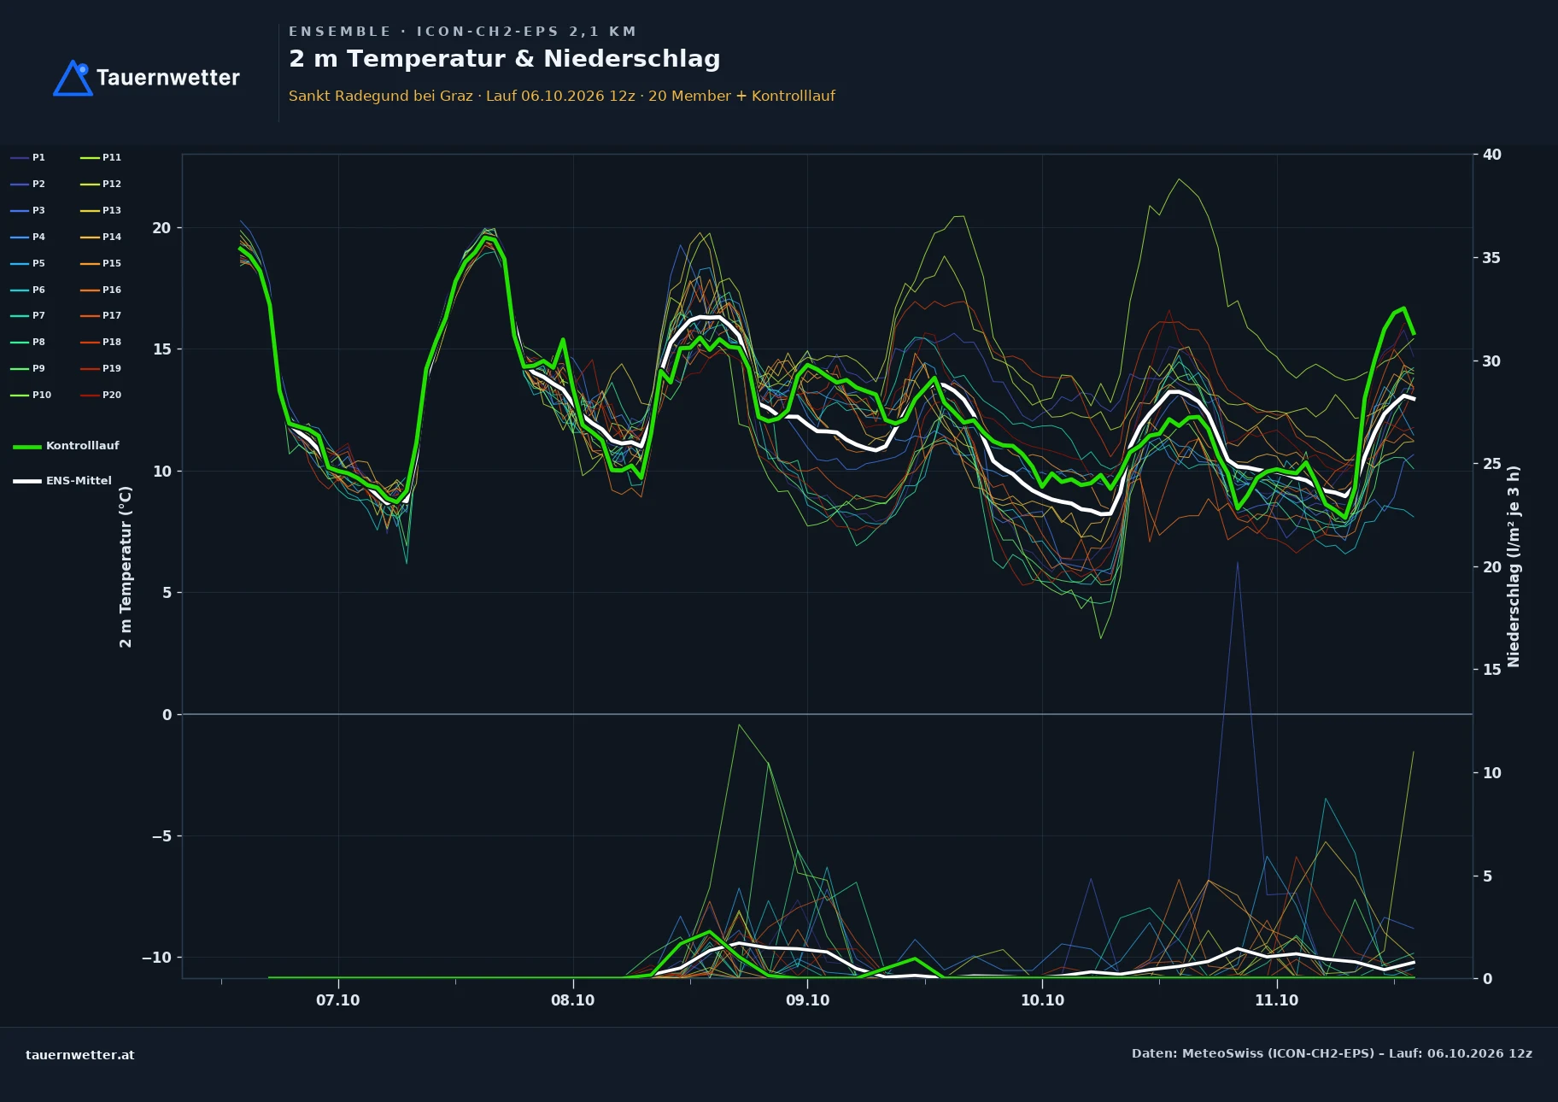Click the '2 m Temperatur (°C)' axis title
Image resolution: width=1558 pixels, height=1102 pixels.
(126, 566)
